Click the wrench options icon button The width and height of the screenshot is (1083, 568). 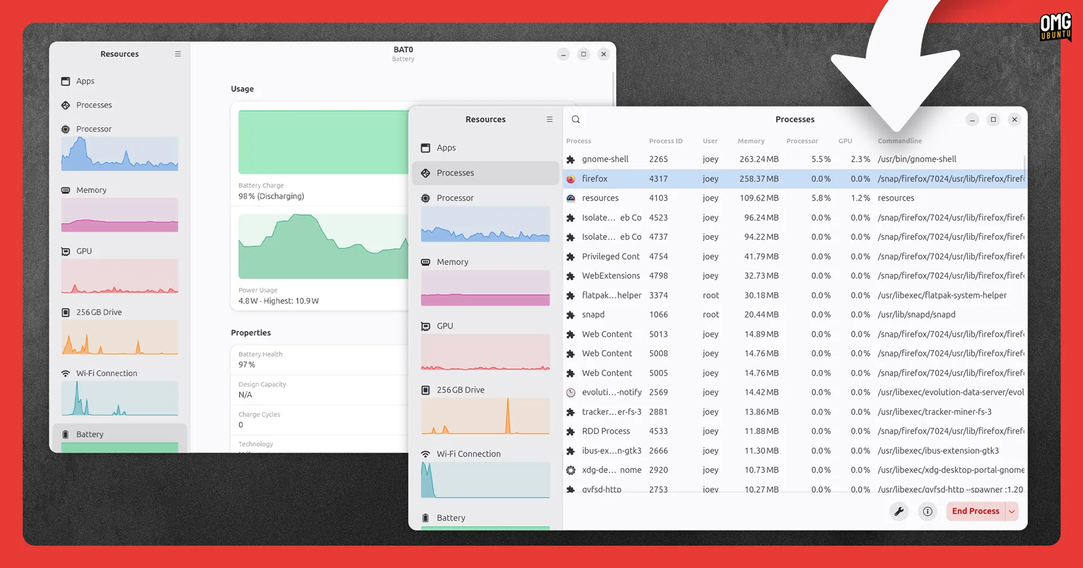tap(899, 511)
